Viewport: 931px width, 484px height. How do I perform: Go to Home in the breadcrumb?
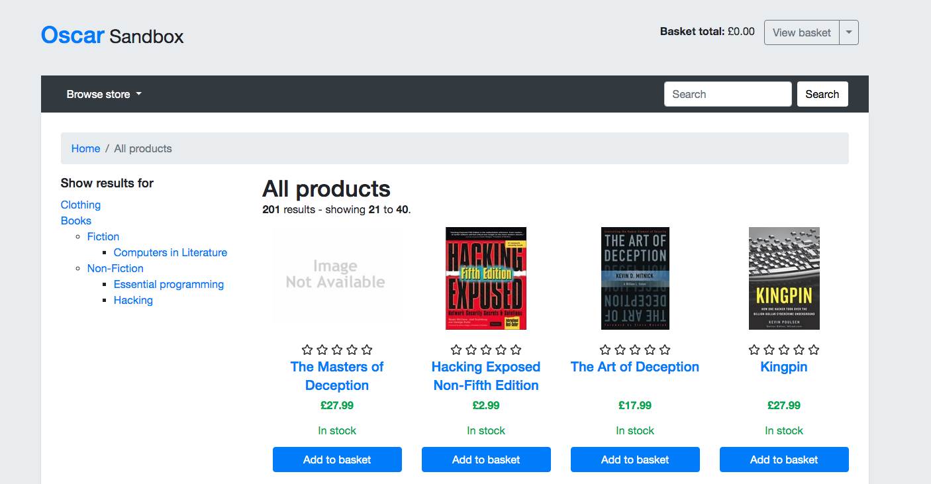tap(85, 148)
